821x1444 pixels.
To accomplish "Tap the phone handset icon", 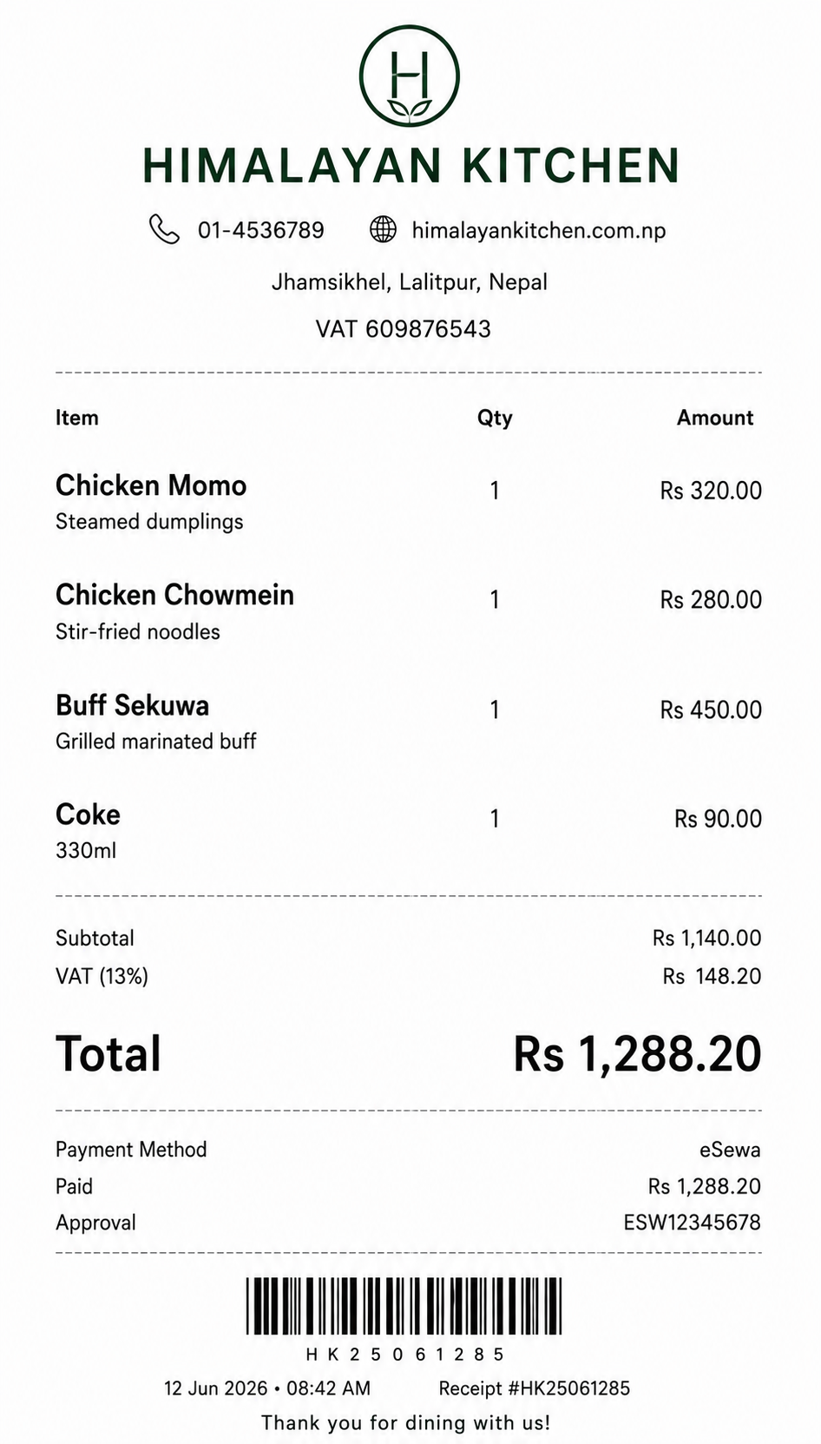I will pos(164,230).
